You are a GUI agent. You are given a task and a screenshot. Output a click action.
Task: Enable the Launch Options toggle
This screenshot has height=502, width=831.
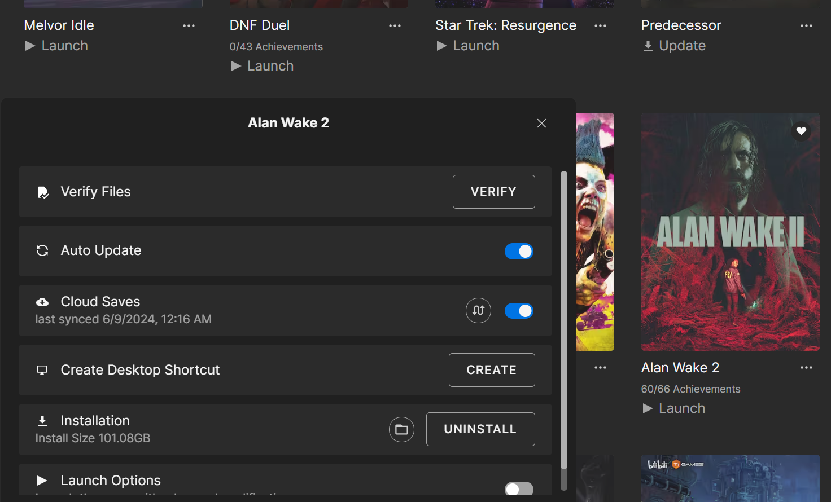[519, 488]
